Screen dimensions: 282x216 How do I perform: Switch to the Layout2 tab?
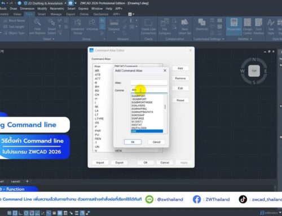click(x=16, y=182)
